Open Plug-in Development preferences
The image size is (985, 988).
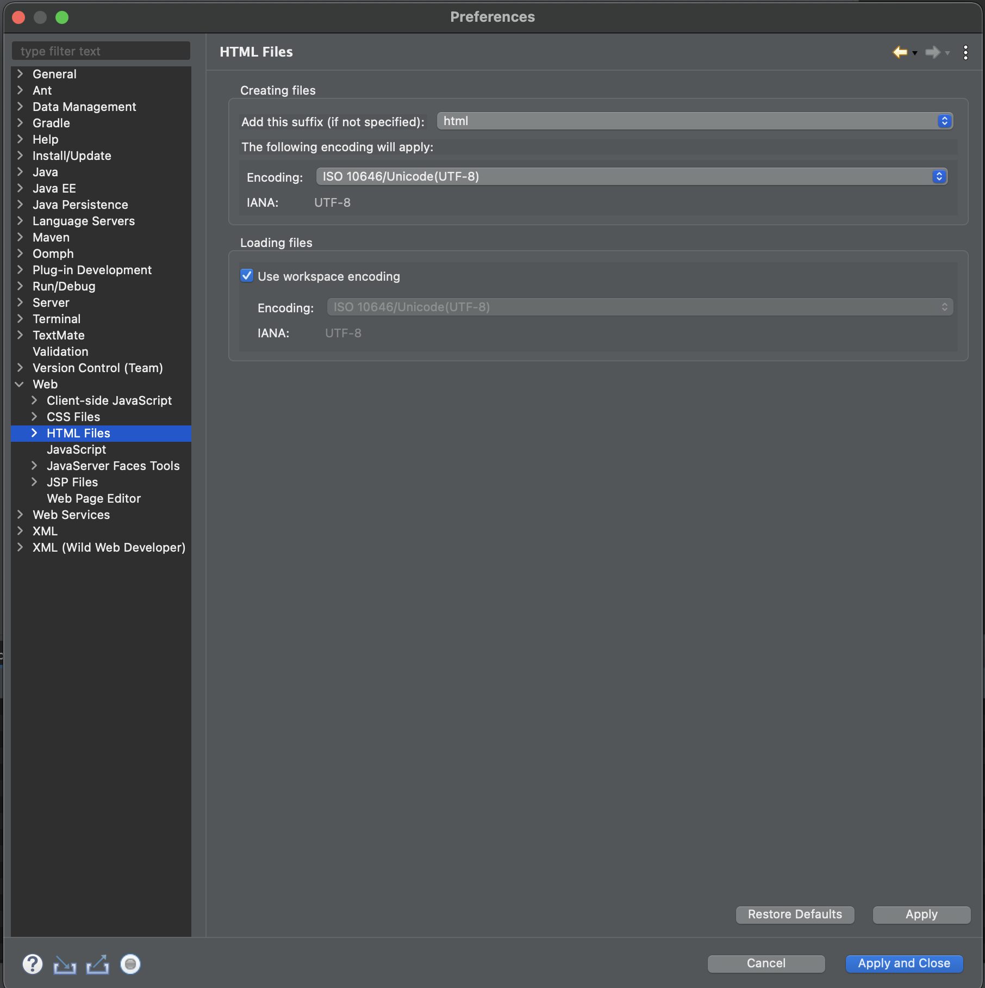[92, 270]
